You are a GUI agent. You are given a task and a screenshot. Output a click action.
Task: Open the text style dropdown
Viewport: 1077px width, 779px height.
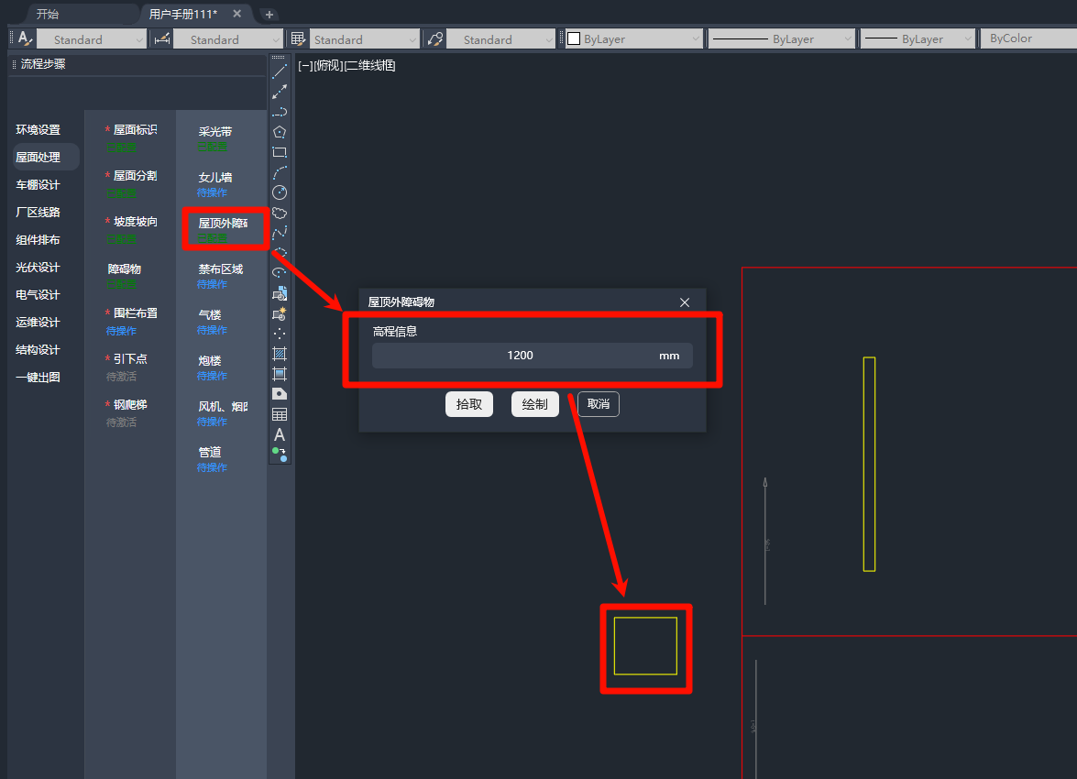pos(91,39)
